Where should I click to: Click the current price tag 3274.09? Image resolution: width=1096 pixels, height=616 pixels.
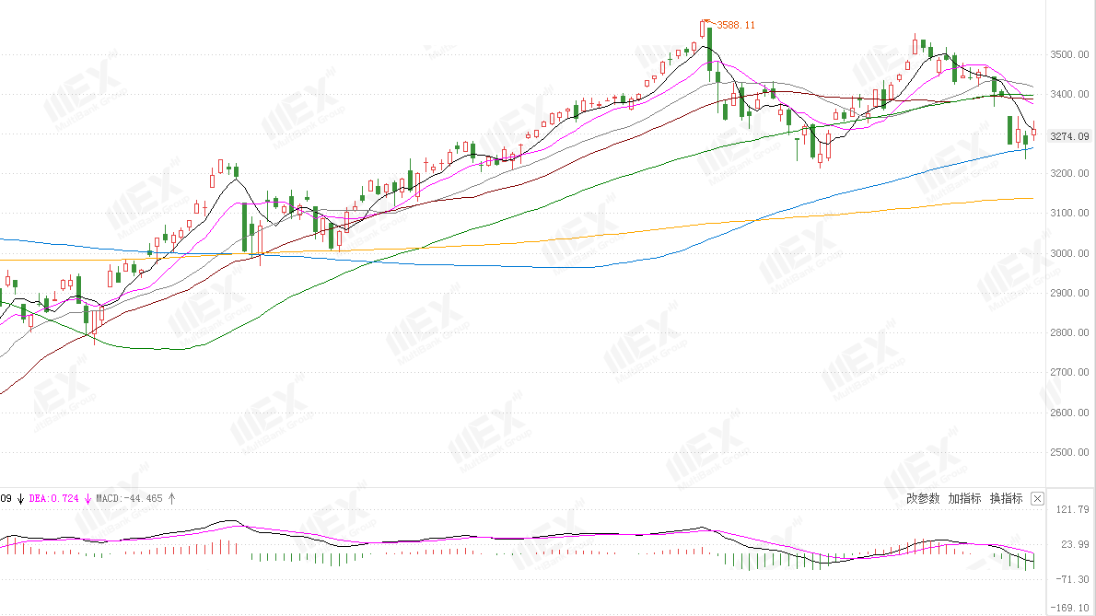(x=1070, y=137)
